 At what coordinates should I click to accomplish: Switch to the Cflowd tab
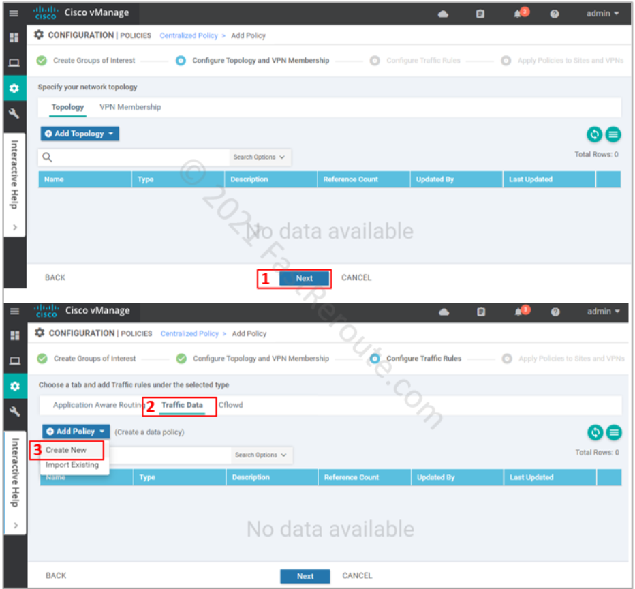coord(230,405)
